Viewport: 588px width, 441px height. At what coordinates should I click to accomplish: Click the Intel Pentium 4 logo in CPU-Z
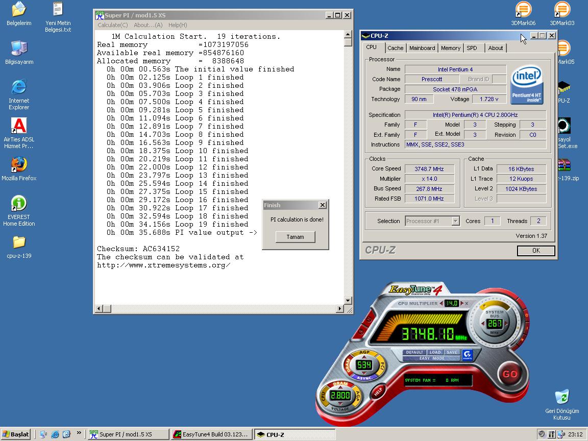(x=527, y=85)
